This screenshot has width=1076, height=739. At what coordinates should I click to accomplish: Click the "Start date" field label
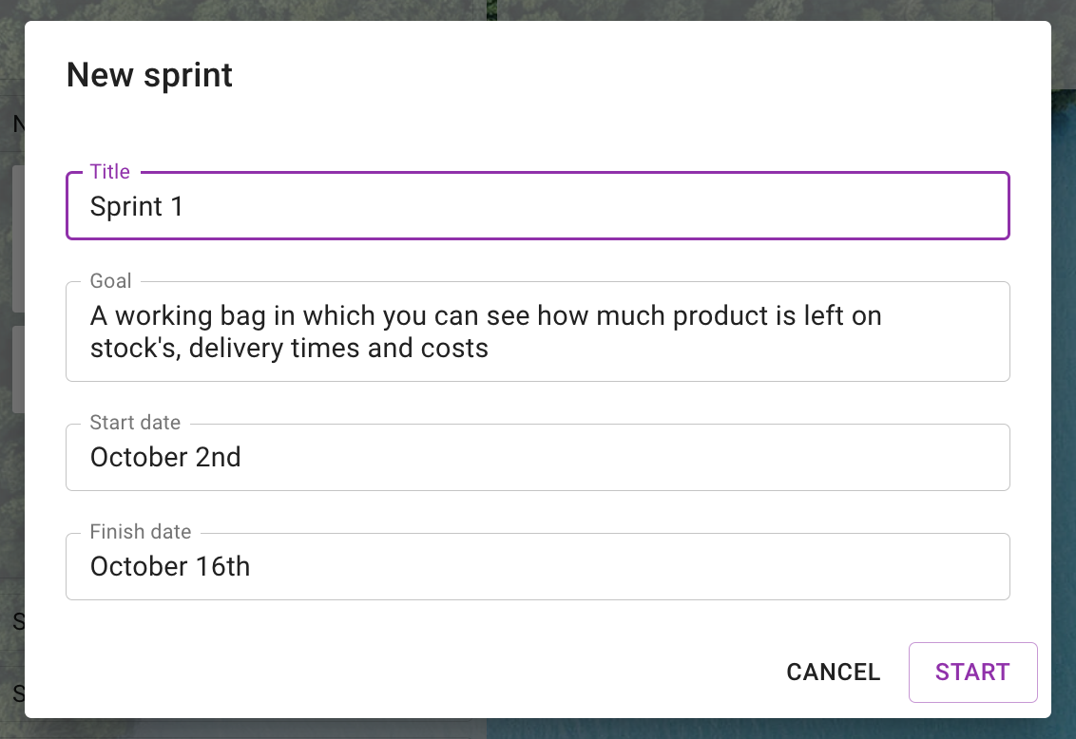click(135, 423)
